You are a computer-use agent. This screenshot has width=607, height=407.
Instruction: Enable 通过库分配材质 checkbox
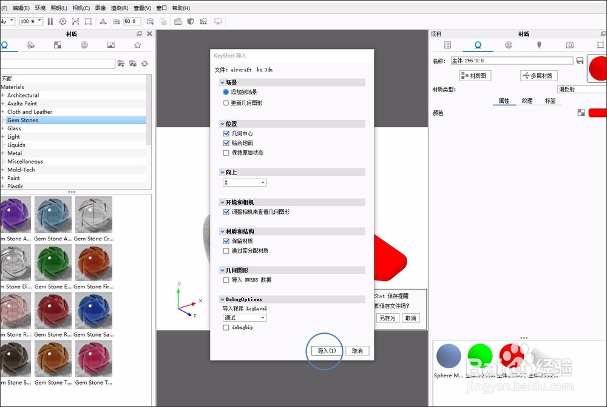tap(226, 251)
